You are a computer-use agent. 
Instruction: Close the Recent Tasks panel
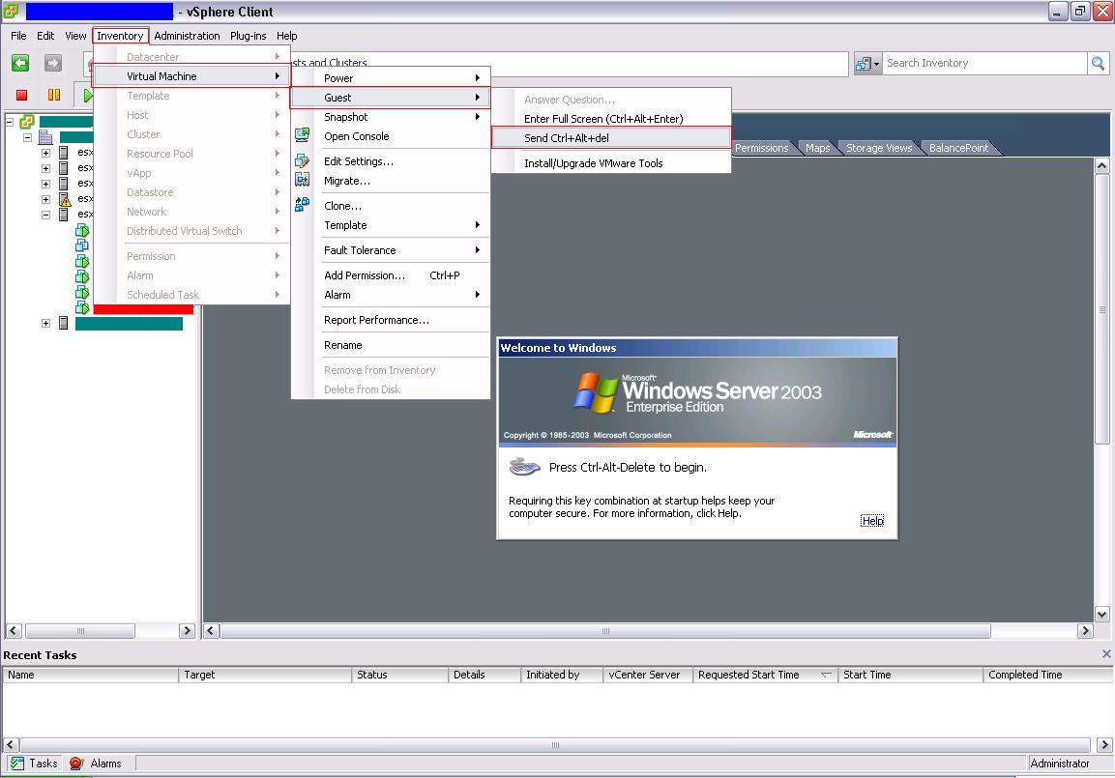click(1105, 653)
